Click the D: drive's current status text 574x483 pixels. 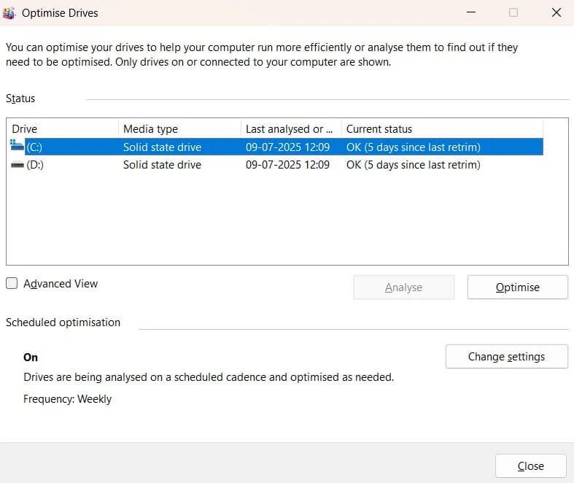click(413, 165)
